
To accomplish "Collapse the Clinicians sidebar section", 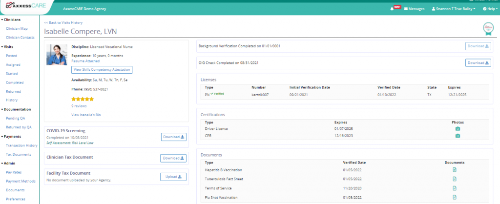I will pyautogui.click(x=11, y=20).
